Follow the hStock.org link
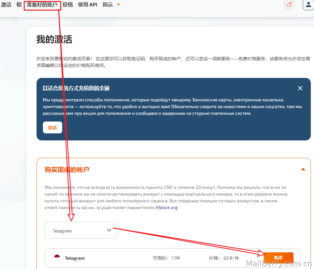 click(x=167, y=208)
